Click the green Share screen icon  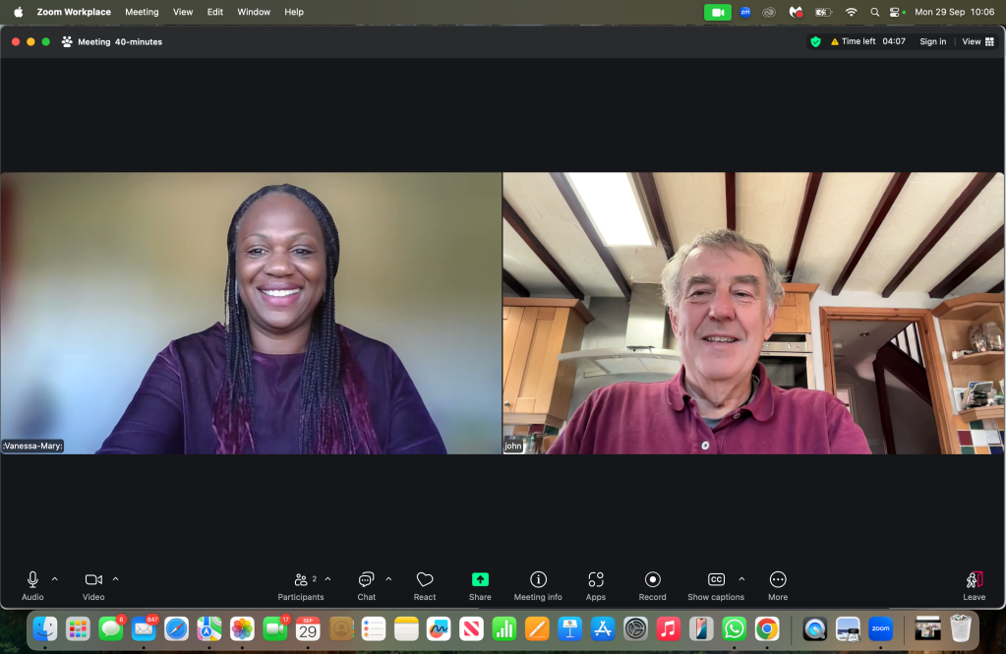click(480, 580)
